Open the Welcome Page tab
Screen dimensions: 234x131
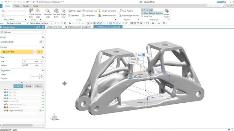pyautogui.click(x=54, y=27)
